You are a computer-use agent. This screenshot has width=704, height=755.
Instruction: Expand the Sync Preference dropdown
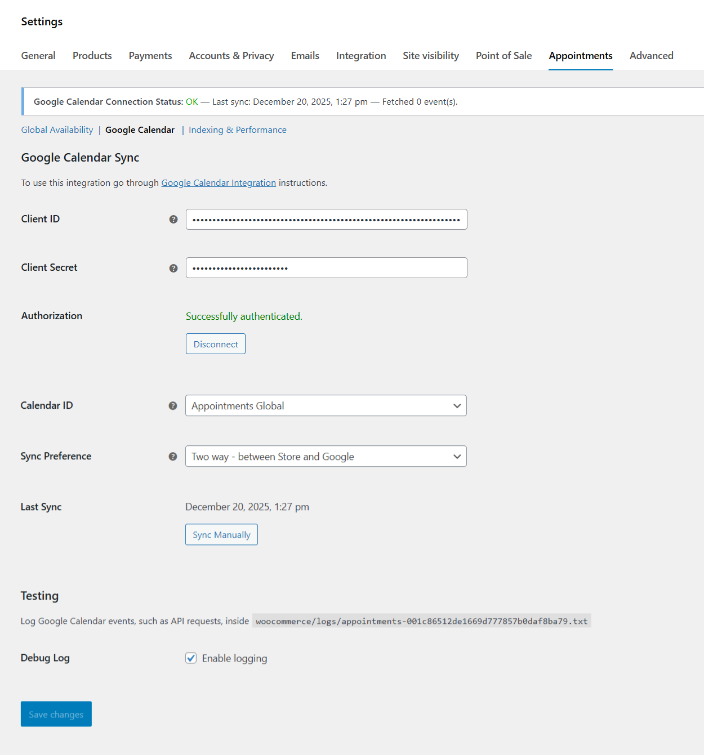click(x=326, y=456)
